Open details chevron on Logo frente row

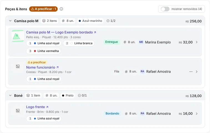(x=197, y=114)
